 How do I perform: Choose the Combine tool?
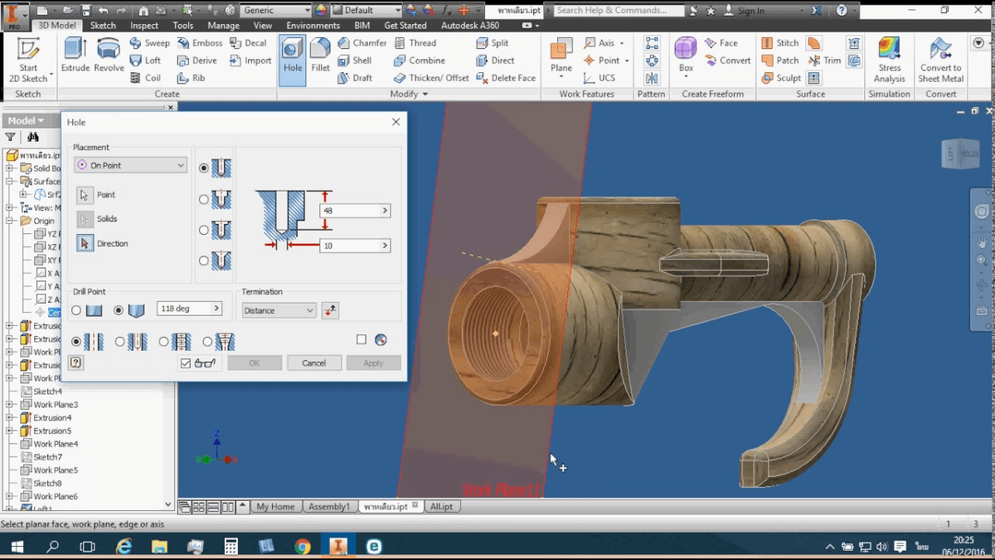coord(420,61)
